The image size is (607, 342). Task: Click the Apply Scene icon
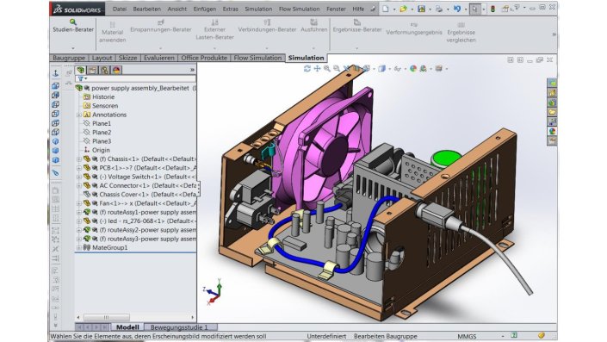[423, 69]
